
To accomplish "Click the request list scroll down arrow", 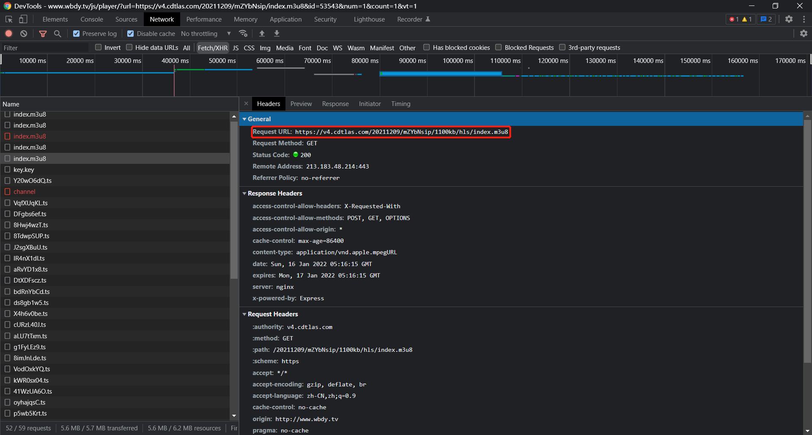I will pyautogui.click(x=234, y=416).
